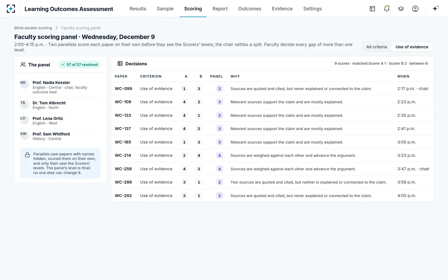Open the Settings tab
448x280 pixels.
point(313,9)
